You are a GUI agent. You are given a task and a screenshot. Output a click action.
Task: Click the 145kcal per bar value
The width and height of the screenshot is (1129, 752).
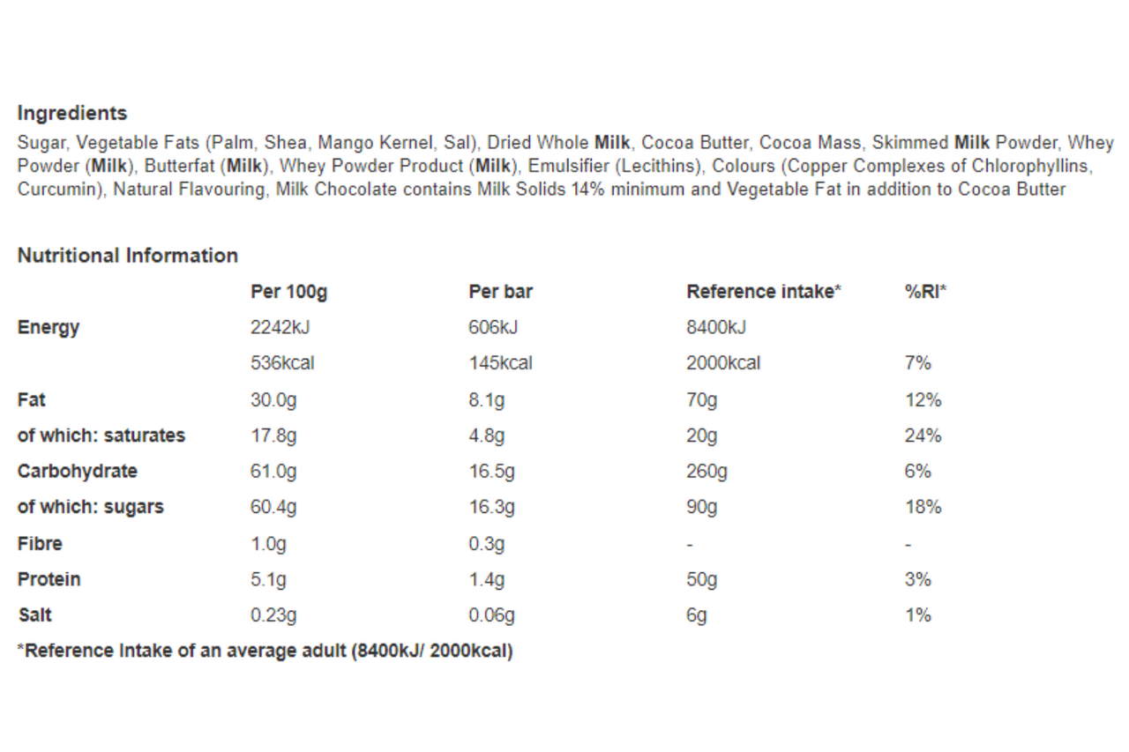coord(500,363)
